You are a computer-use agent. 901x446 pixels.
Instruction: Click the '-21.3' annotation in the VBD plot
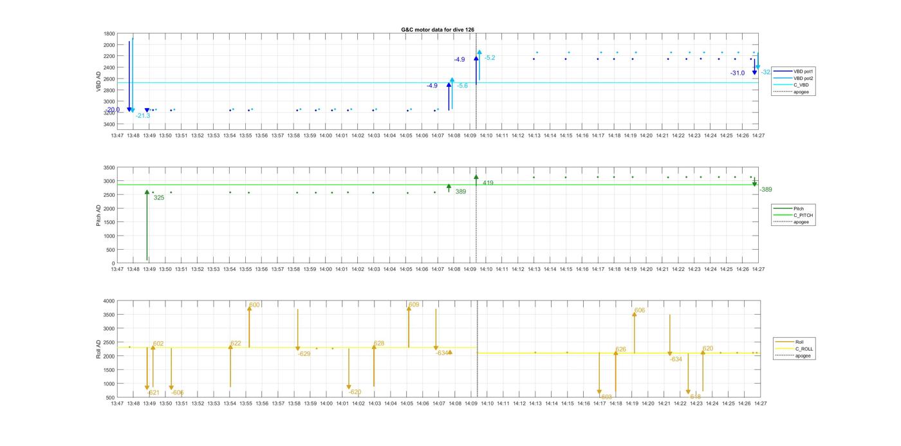click(x=143, y=116)
